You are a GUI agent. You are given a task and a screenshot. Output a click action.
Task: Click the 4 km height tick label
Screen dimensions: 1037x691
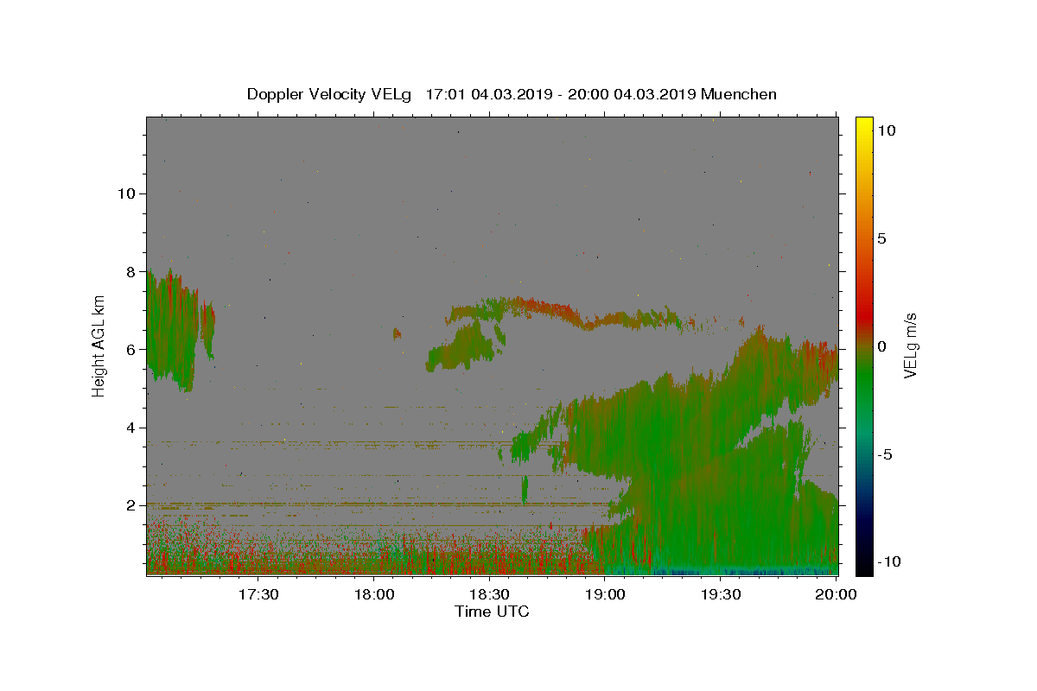(x=130, y=428)
